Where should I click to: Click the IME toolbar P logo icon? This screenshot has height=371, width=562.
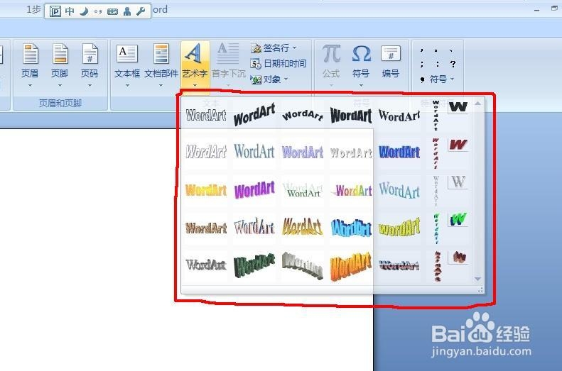[x=55, y=11]
